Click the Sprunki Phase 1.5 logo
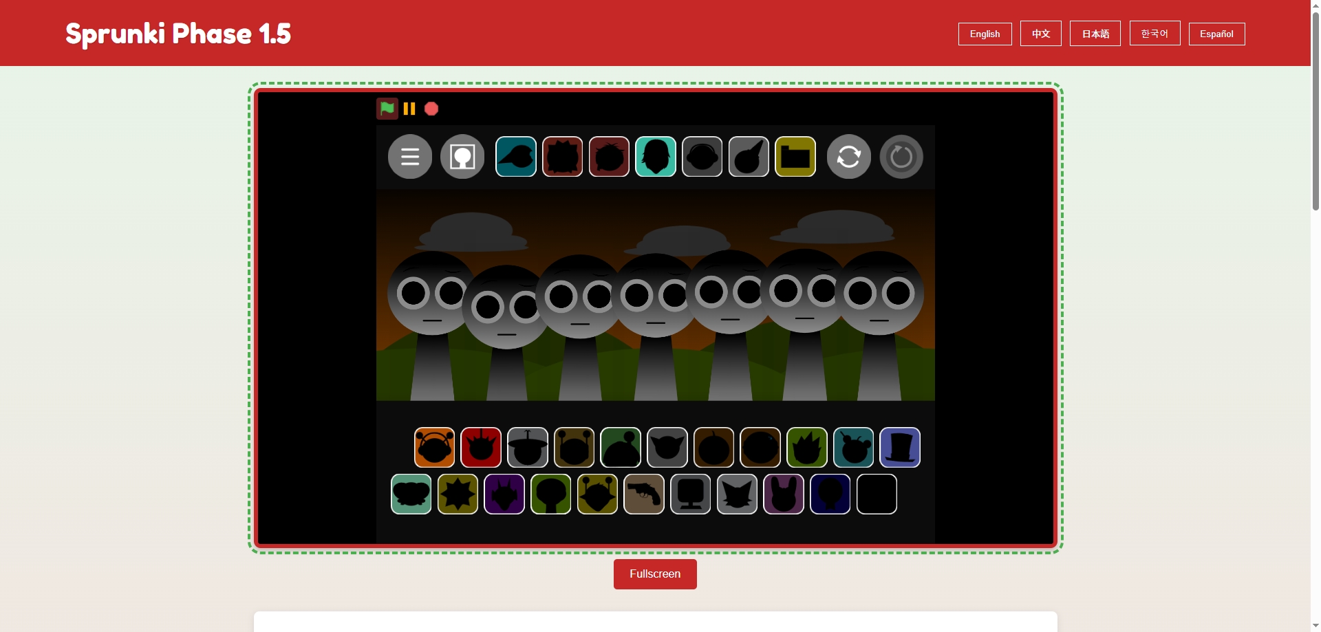 [x=178, y=33]
